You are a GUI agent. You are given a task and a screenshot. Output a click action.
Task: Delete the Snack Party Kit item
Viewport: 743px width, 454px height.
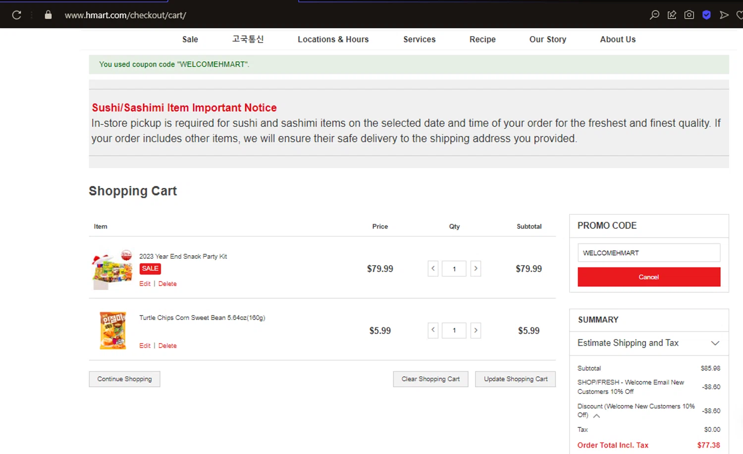167,284
